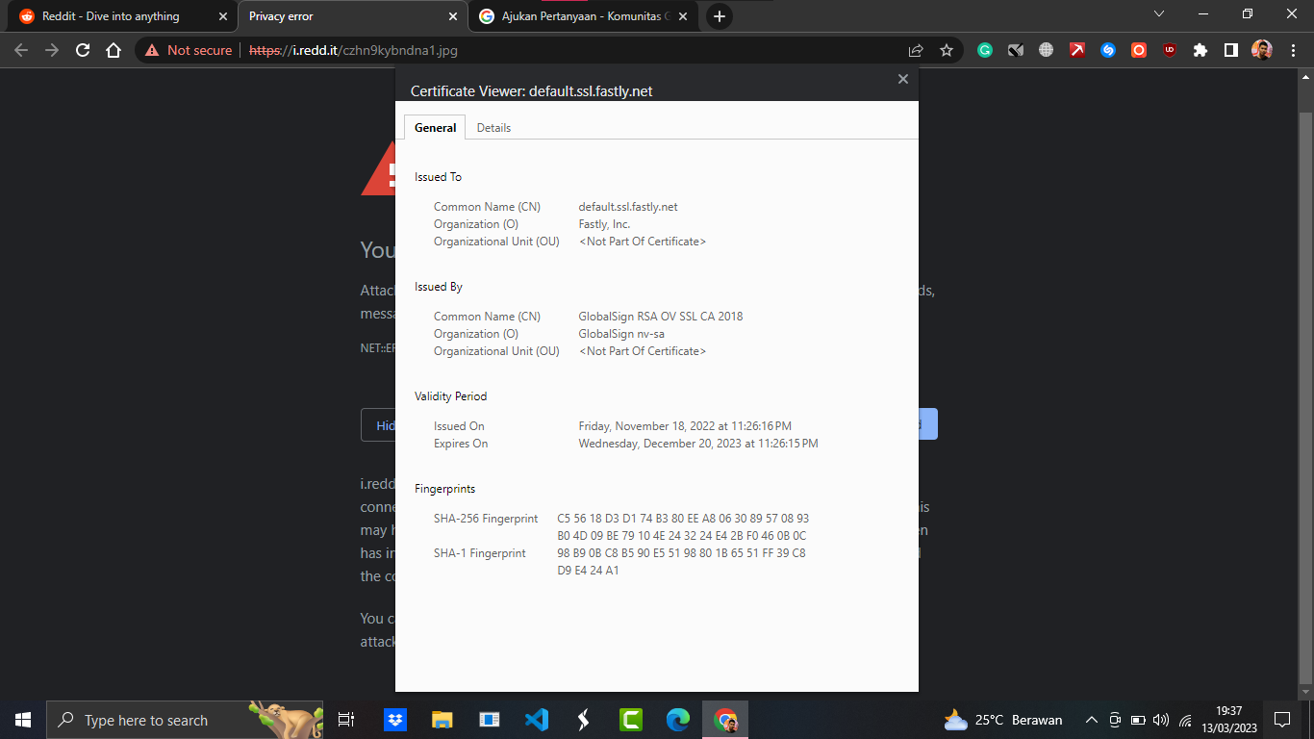Click the Meet Now camera tray icon
Image resolution: width=1314 pixels, height=739 pixels.
(1115, 720)
